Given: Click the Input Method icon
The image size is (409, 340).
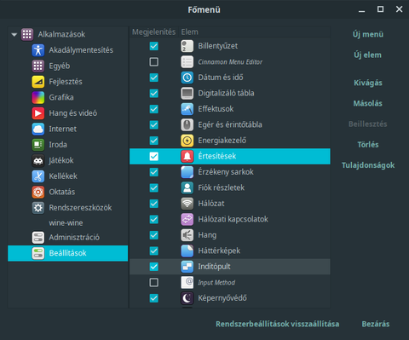Looking at the screenshot, I should coord(187,282).
